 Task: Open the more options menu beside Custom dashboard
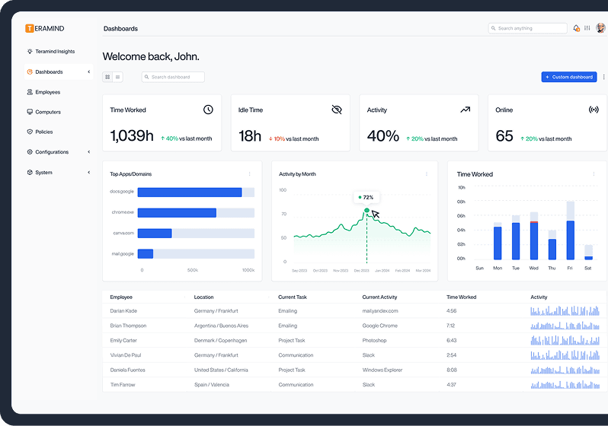click(x=603, y=77)
